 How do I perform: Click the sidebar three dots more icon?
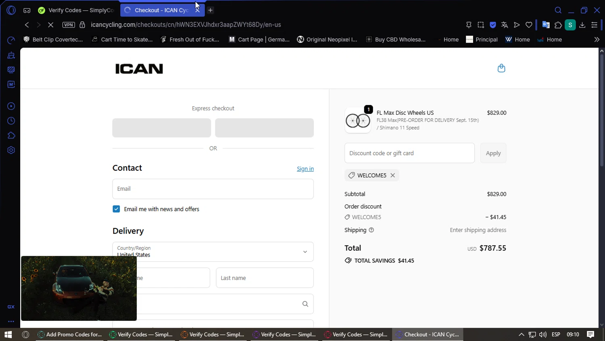11,321
